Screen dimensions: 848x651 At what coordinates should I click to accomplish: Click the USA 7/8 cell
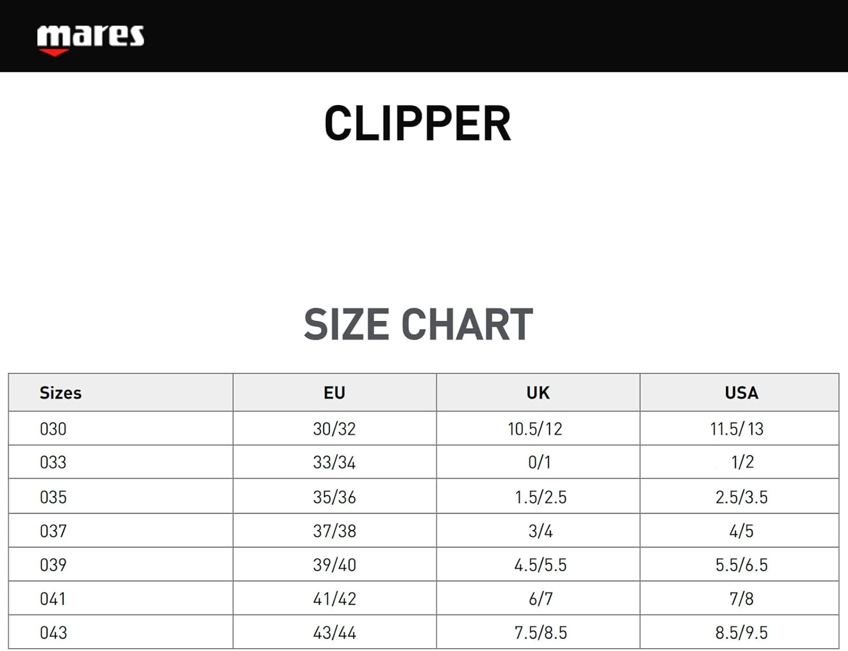741,599
